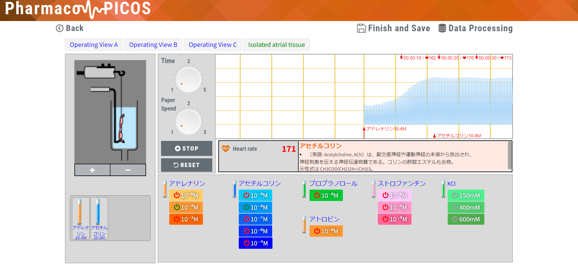
Task: Click the plus button under the organ bath
Action: pyautogui.click(x=92, y=170)
